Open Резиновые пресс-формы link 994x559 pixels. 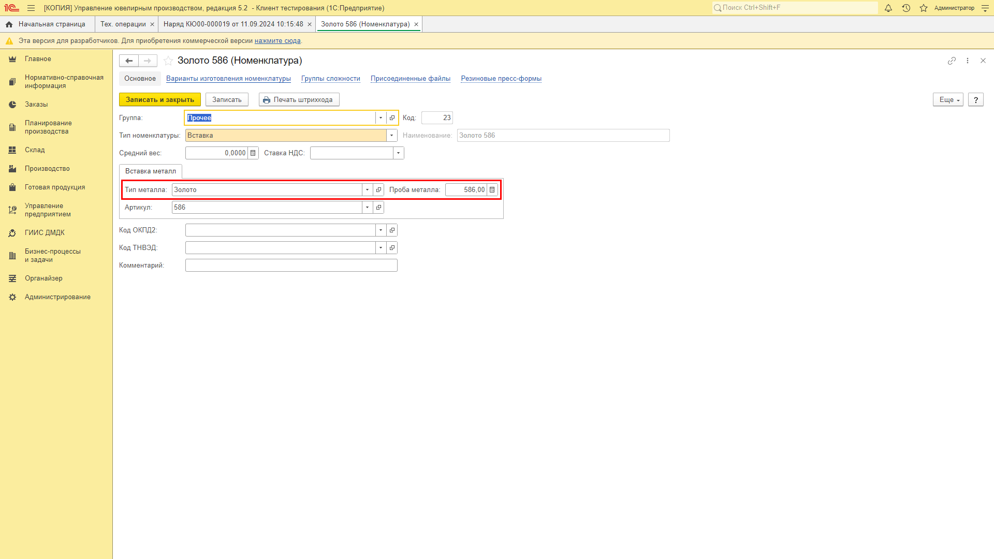501,79
